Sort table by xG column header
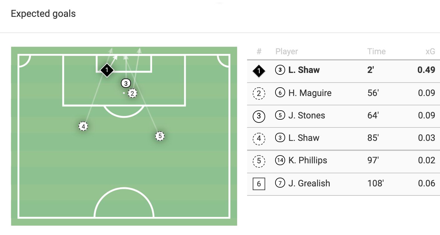 pos(430,51)
